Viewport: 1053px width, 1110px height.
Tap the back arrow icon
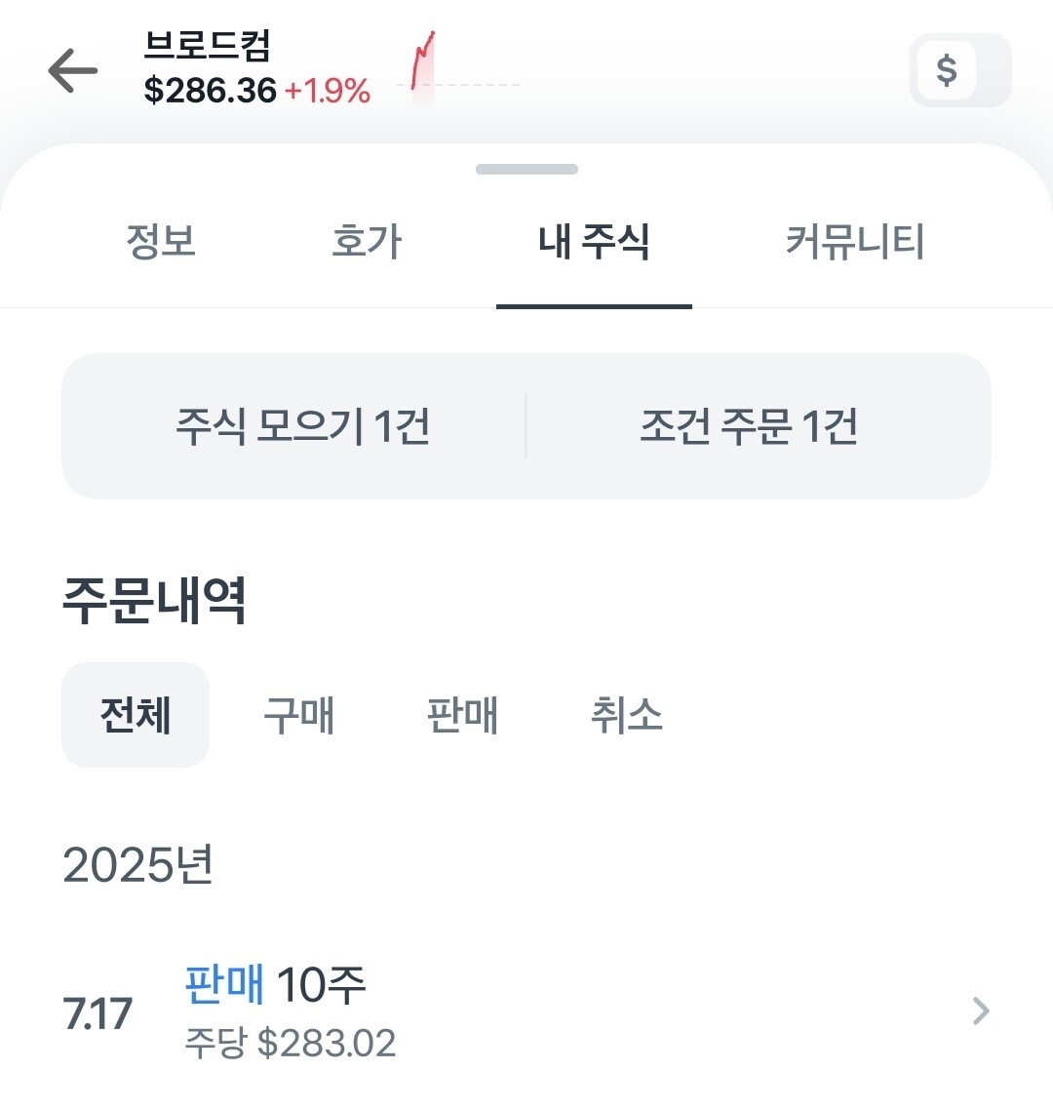point(73,70)
